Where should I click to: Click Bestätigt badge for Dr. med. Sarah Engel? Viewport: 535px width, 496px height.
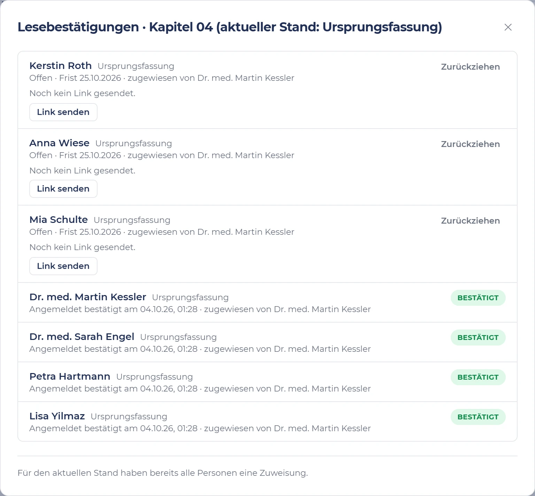tap(478, 338)
